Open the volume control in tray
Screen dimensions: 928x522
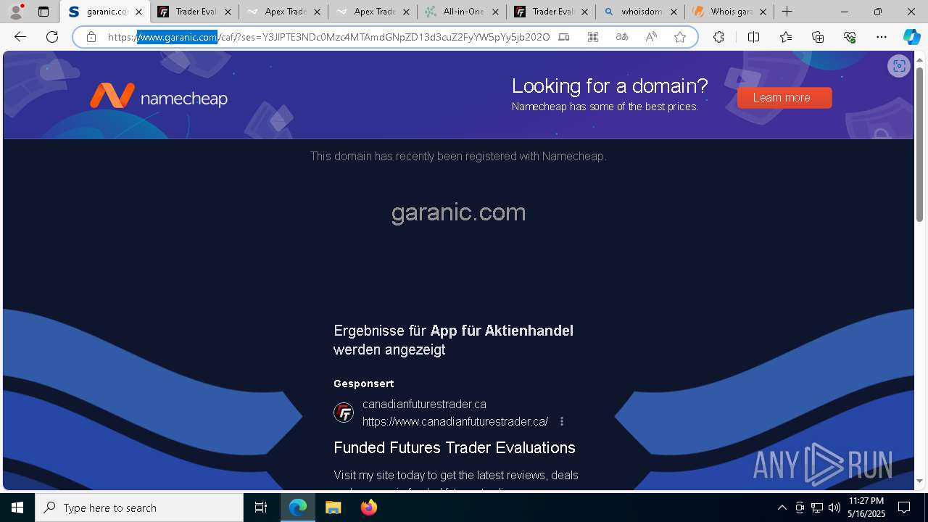coord(834,507)
